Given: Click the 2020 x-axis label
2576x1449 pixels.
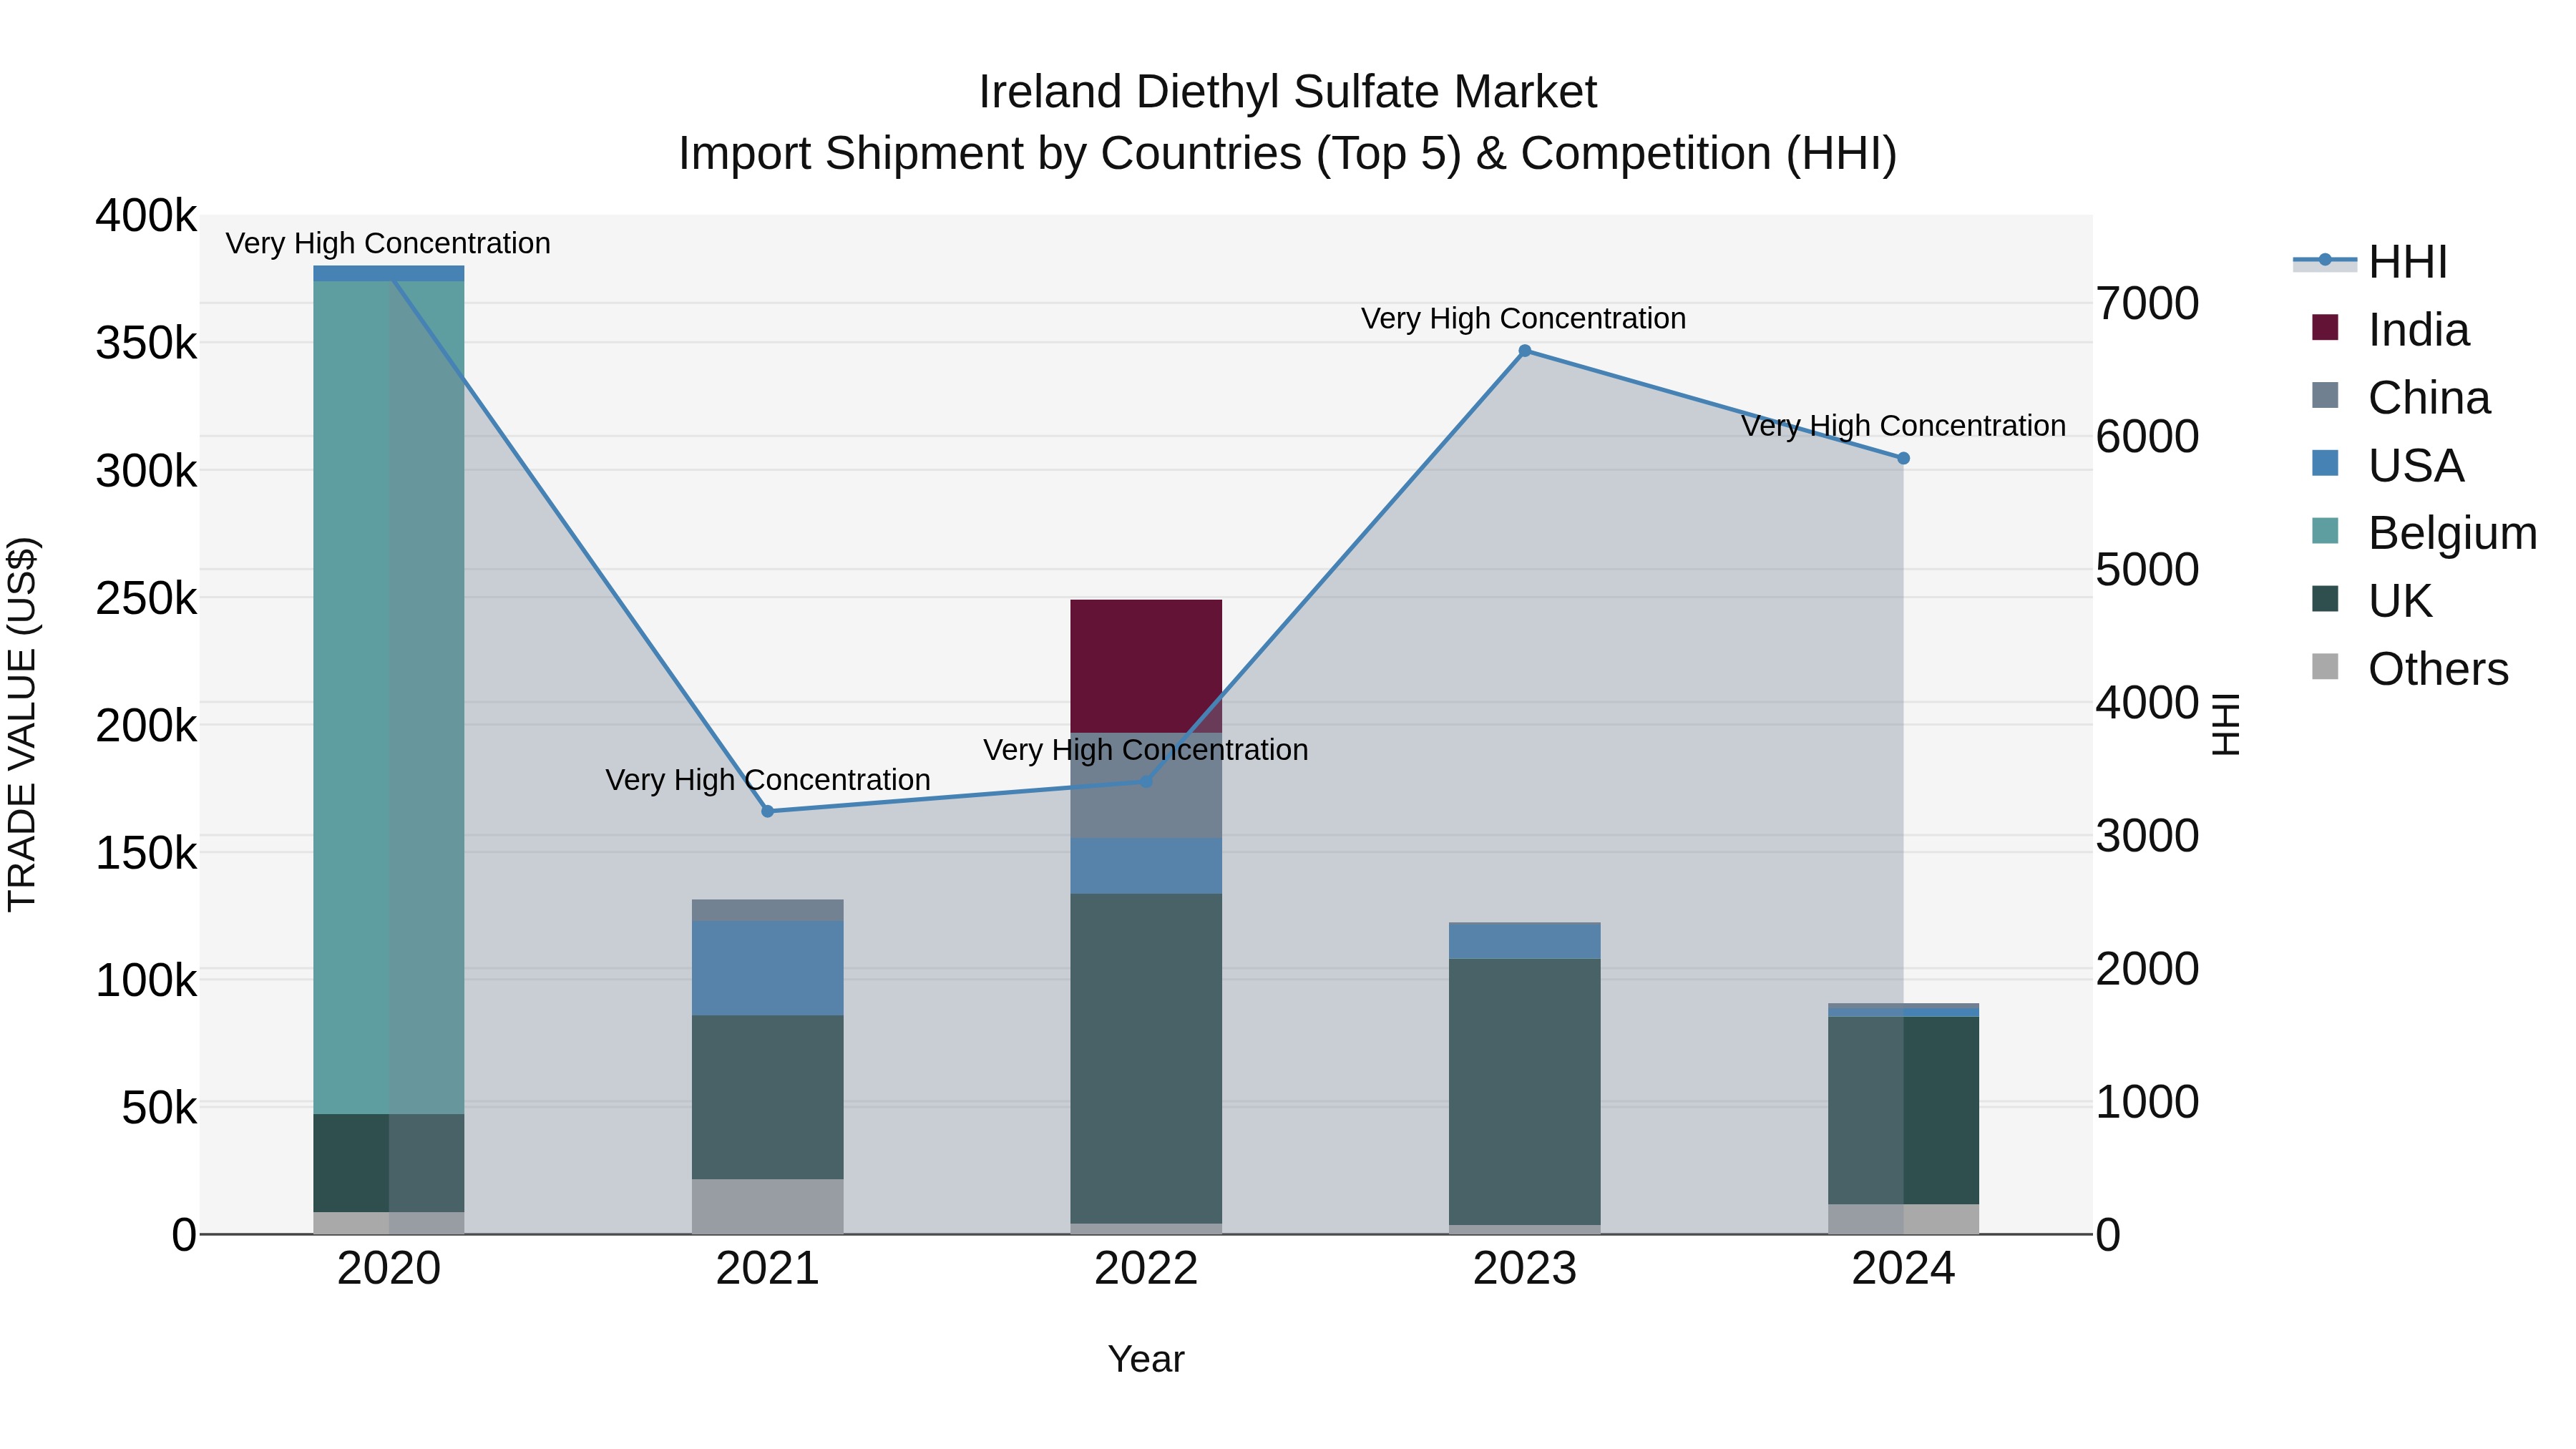Looking at the screenshot, I should point(389,1269).
